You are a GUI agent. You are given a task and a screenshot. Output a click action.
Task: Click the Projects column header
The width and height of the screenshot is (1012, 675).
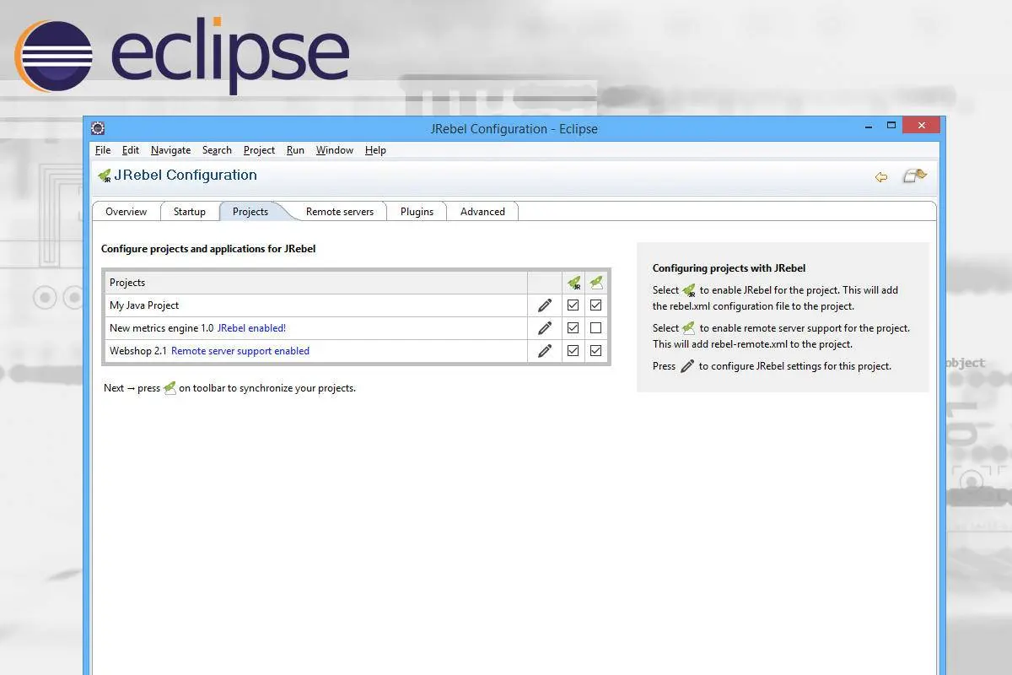pyautogui.click(x=316, y=283)
